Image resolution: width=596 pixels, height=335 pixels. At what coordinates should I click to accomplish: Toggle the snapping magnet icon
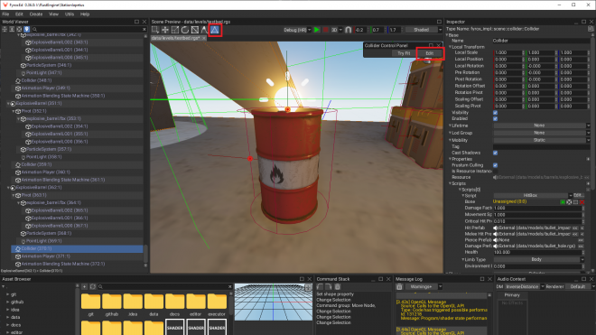tap(349, 30)
